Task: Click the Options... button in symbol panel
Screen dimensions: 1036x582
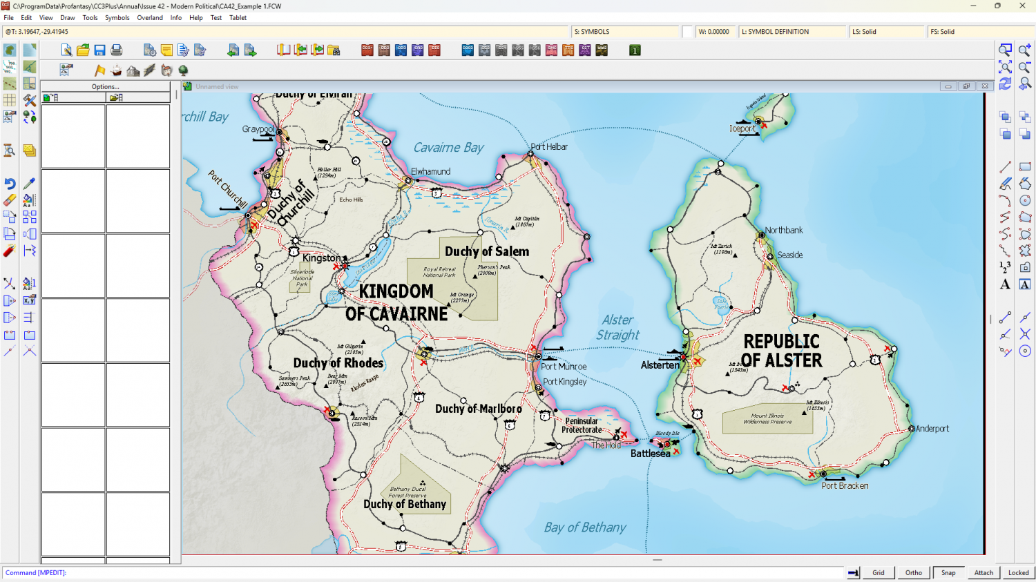Action: pos(105,87)
